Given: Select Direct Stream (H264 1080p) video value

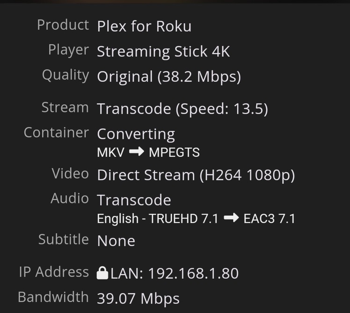Looking at the screenshot, I should [196, 175].
